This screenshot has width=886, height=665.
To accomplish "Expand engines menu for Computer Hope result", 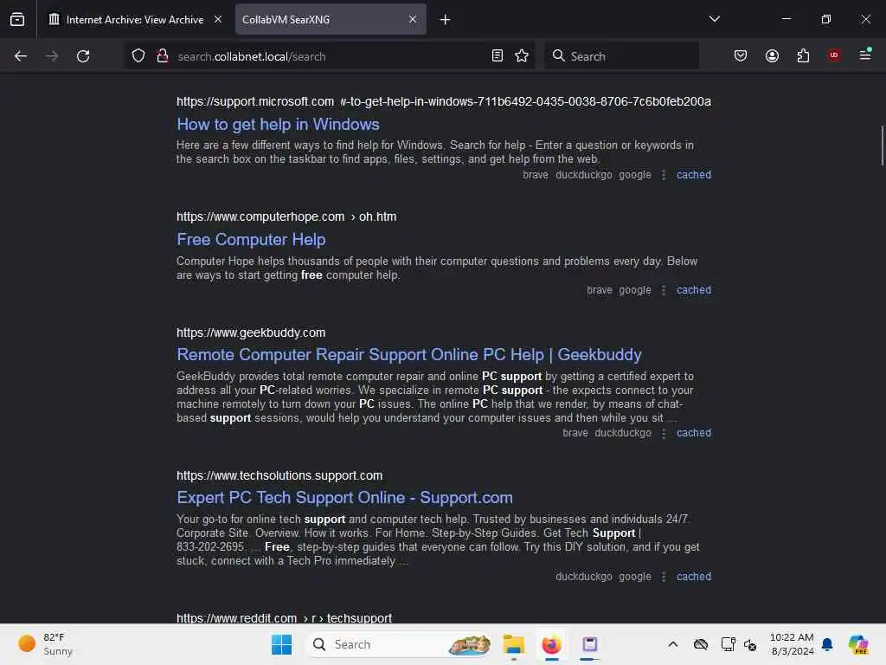I will tap(664, 291).
